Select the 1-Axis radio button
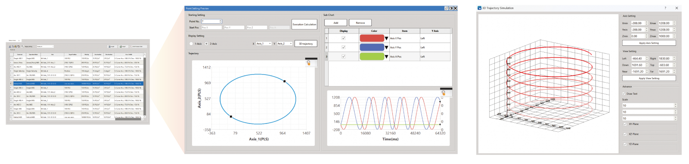Screen dimensions: 689x164 (191, 43)
